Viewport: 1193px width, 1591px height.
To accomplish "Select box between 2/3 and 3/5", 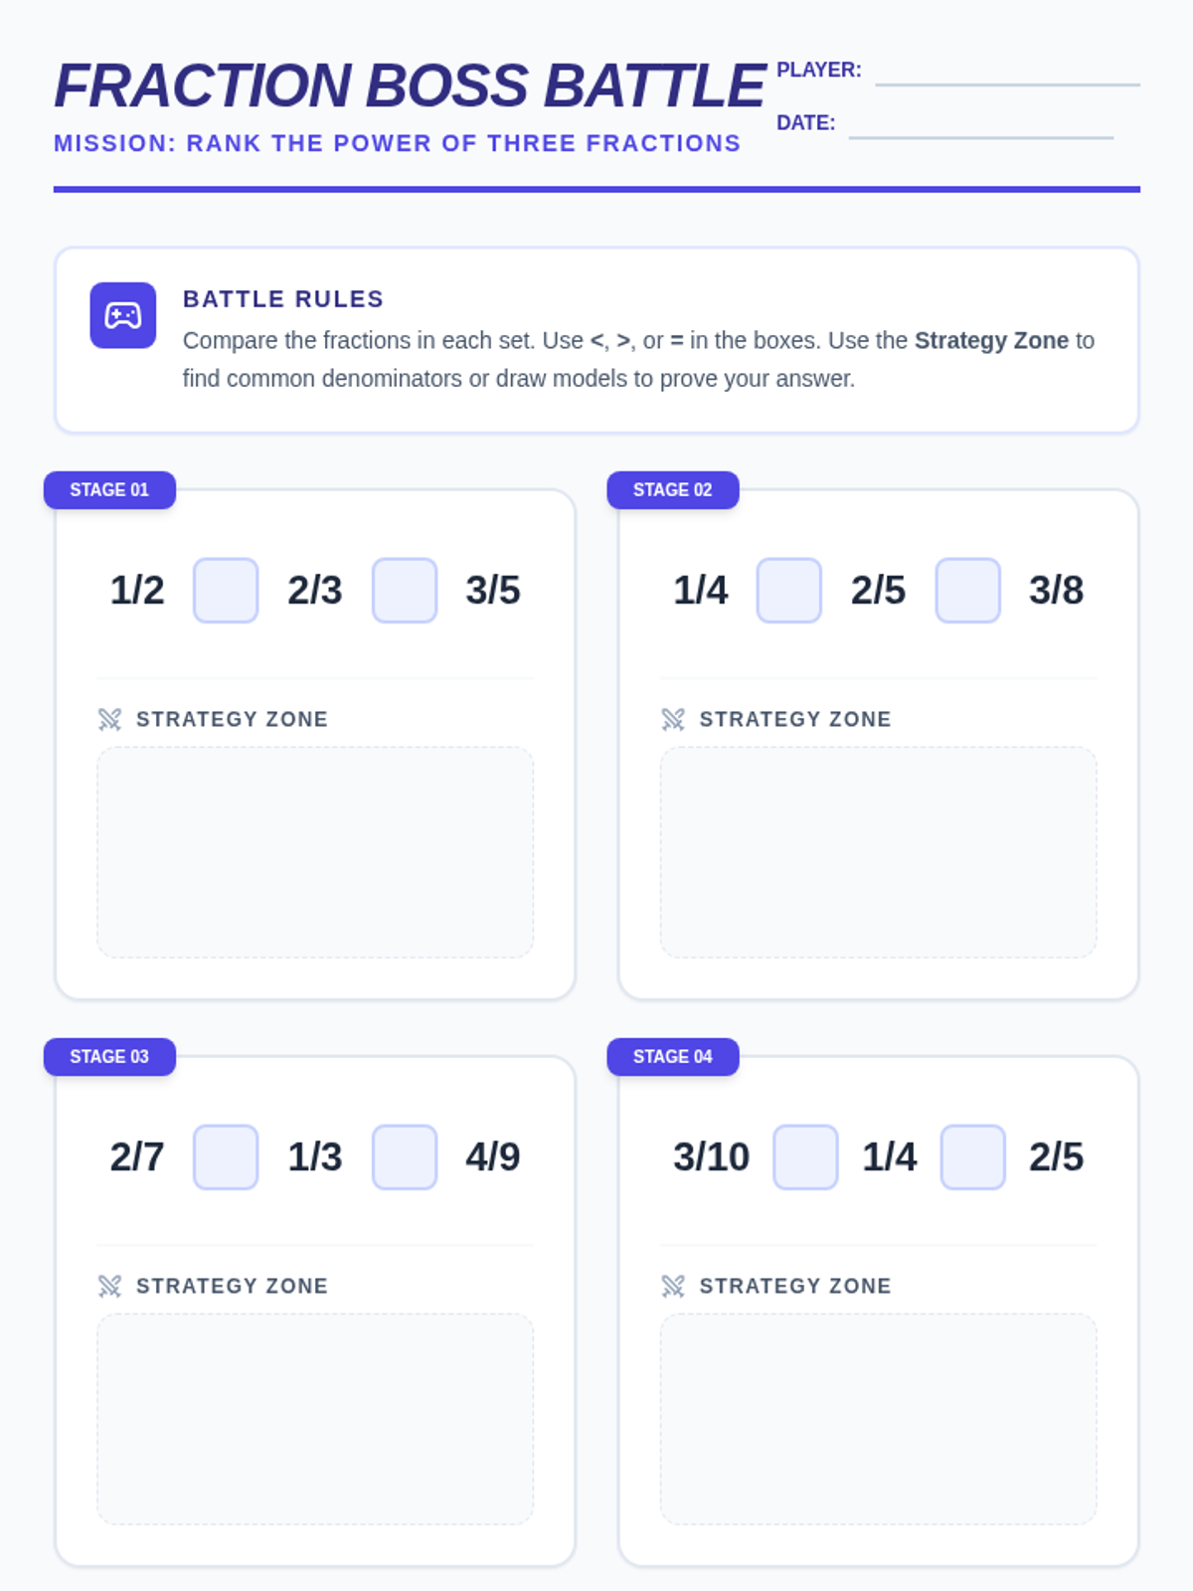I will coord(405,591).
